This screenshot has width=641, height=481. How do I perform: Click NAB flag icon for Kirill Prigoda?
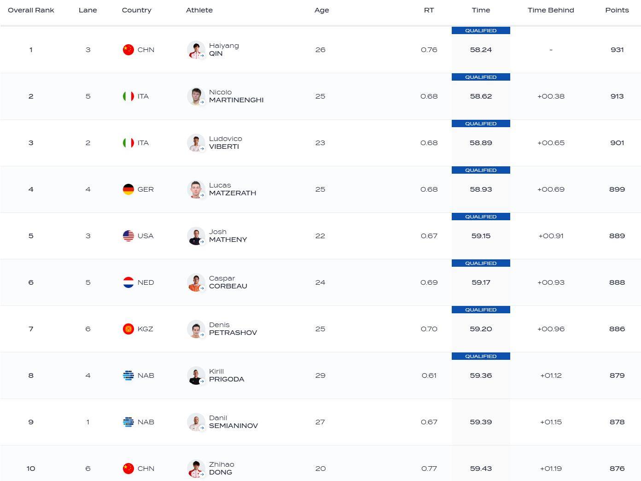pyautogui.click(x=128, y=375)
